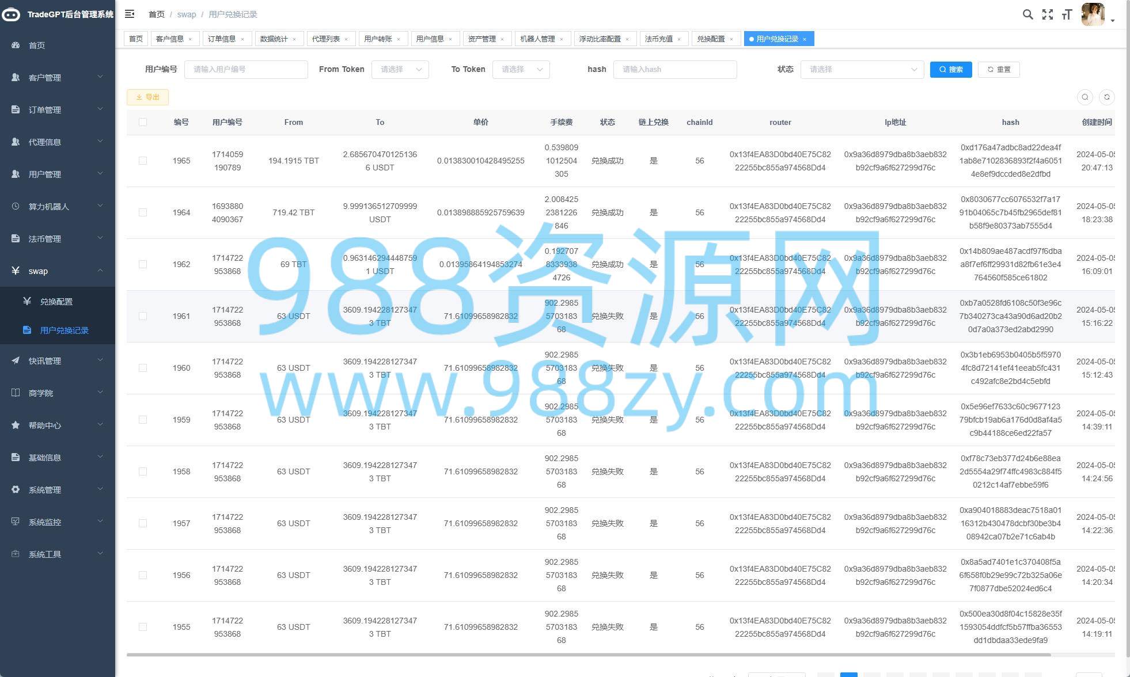Click the 导出 export button
This screenshot has width=1130, height=677.
147,97
